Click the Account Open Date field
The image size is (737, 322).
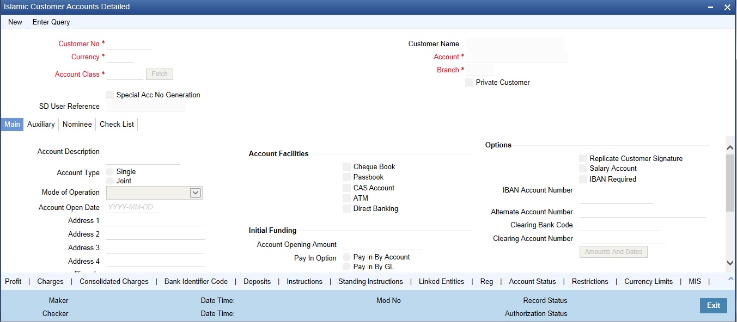click(x=132, y=207)
